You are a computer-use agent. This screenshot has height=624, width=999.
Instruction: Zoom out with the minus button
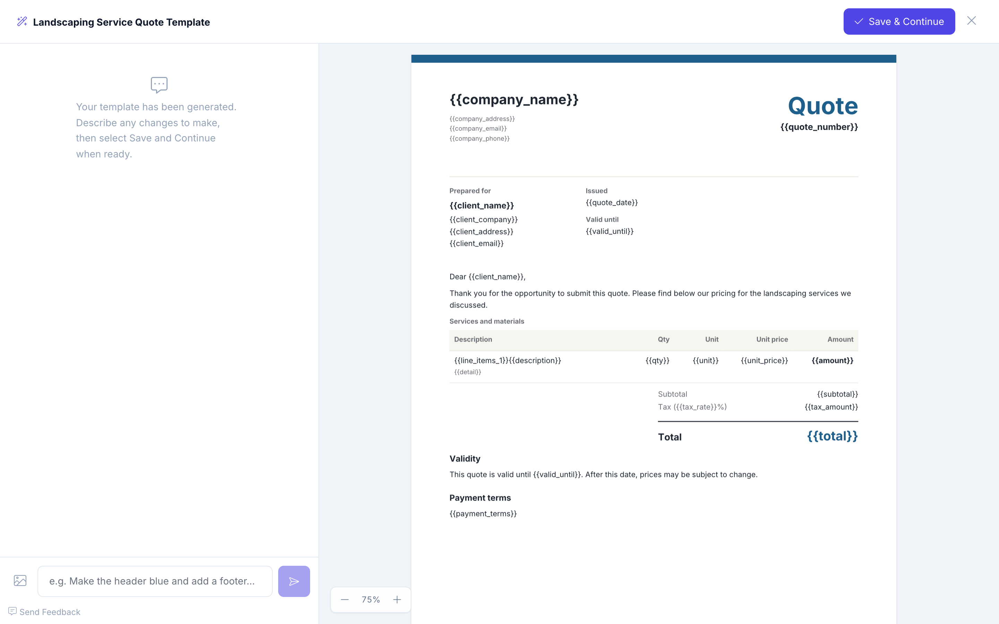(345, 600)
